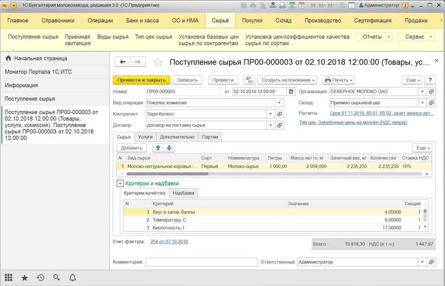Switch to the Надбавки tab
Image resolution: width=445 pixels, height=286 pixels.
[x=184, y=193]
